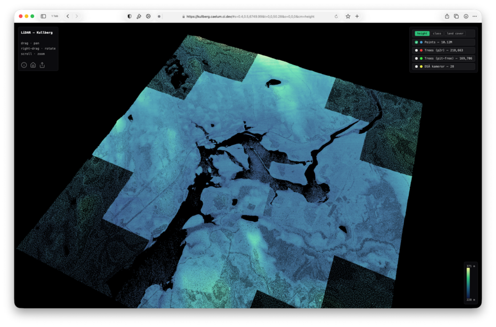
Task: Switch to the land cover tab
Action: tap(455, 33)
